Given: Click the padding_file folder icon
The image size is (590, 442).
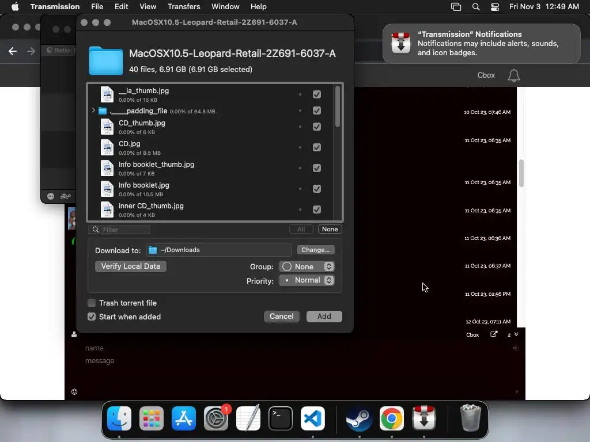Looking at the screenshot, I should 103,111.
